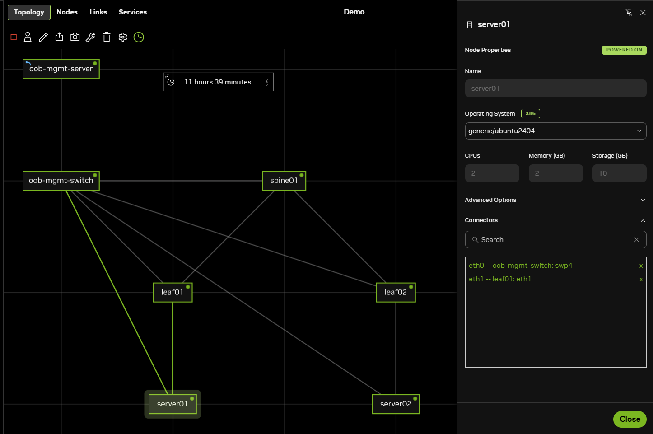This screenshot has height=434, width=653.
Task: Select the pencil edit tool
Action: point(43,37)
